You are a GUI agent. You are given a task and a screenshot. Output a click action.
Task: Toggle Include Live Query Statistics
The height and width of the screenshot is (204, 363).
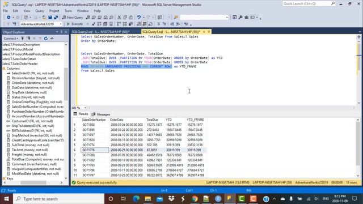[x=125, y=24]
